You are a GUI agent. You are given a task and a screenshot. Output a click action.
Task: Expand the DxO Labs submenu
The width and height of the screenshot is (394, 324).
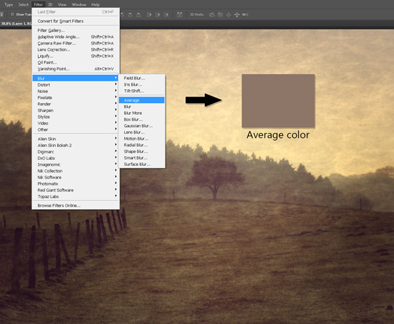pyautogui.click(x=76, y=158)
